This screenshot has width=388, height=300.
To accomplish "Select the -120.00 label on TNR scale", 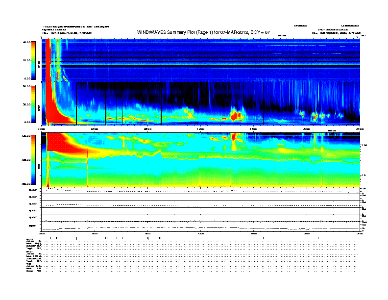I will [26, 136].
